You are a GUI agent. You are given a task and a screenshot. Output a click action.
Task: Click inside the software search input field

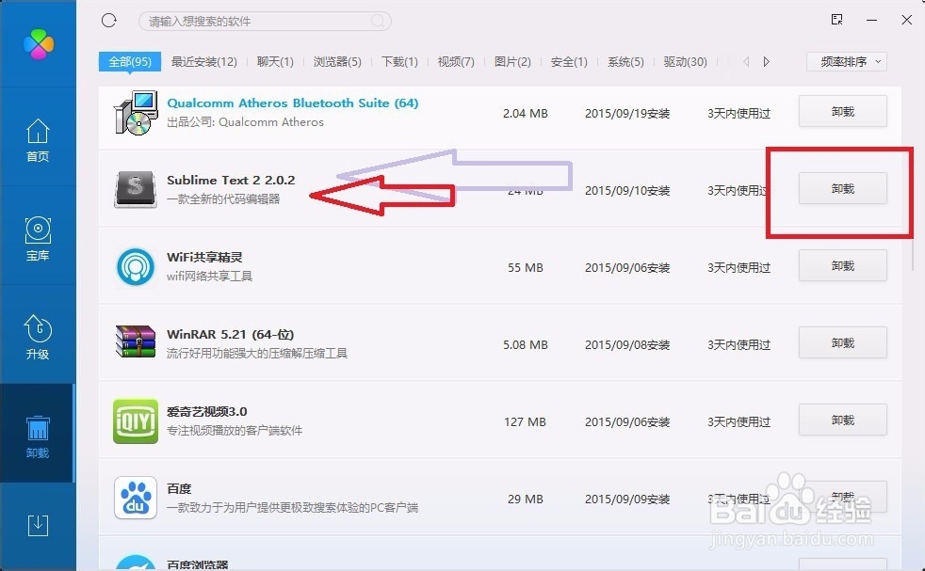point(264,20)
